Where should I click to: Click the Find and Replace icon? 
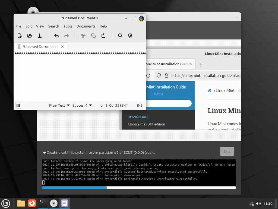(130, 36)
